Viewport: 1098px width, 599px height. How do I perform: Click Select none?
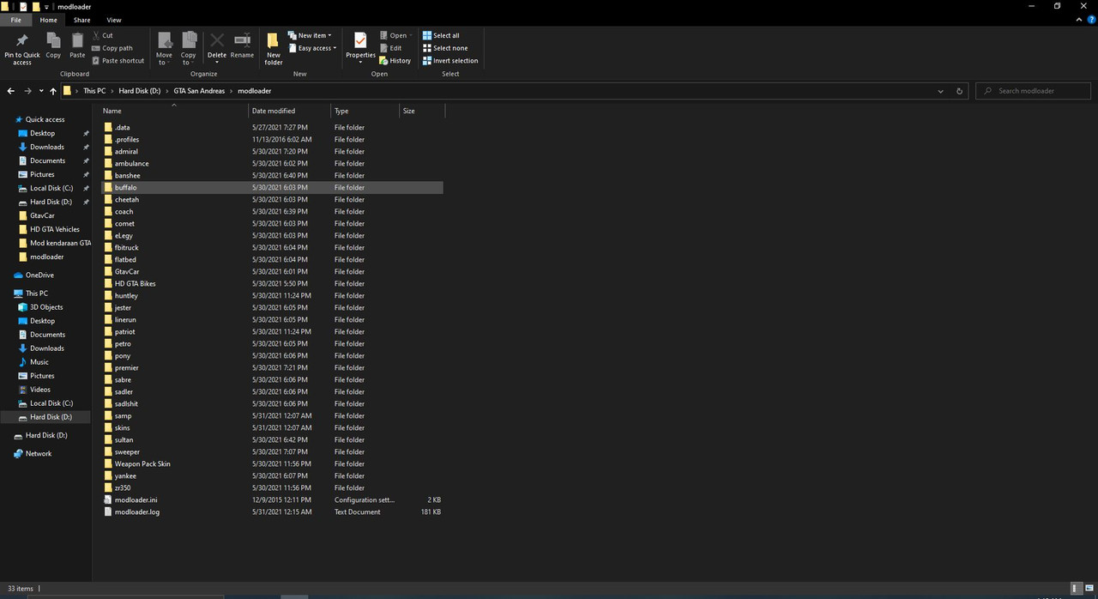tap(445, 48)
